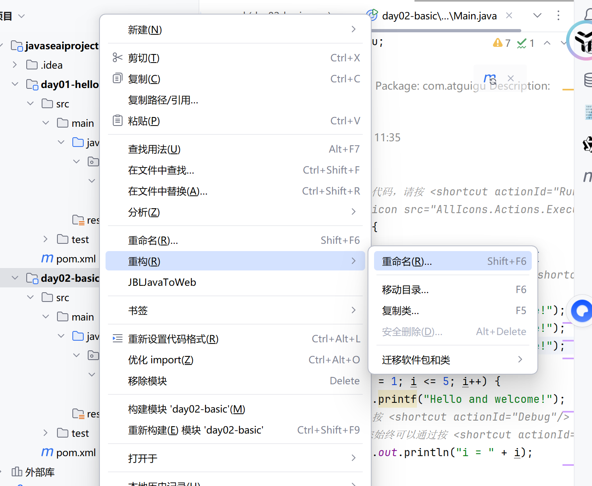
Task: Open 迁移软件包和类 submenu
Action: tap(453, 360)
